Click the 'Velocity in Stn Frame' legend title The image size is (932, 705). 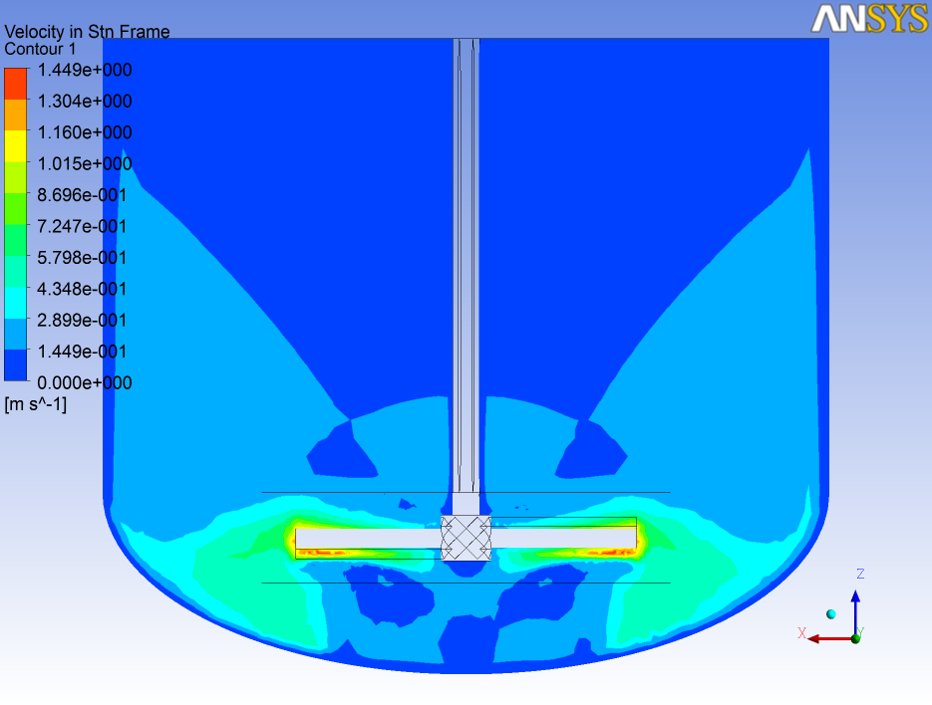click(x=87, y=32)
